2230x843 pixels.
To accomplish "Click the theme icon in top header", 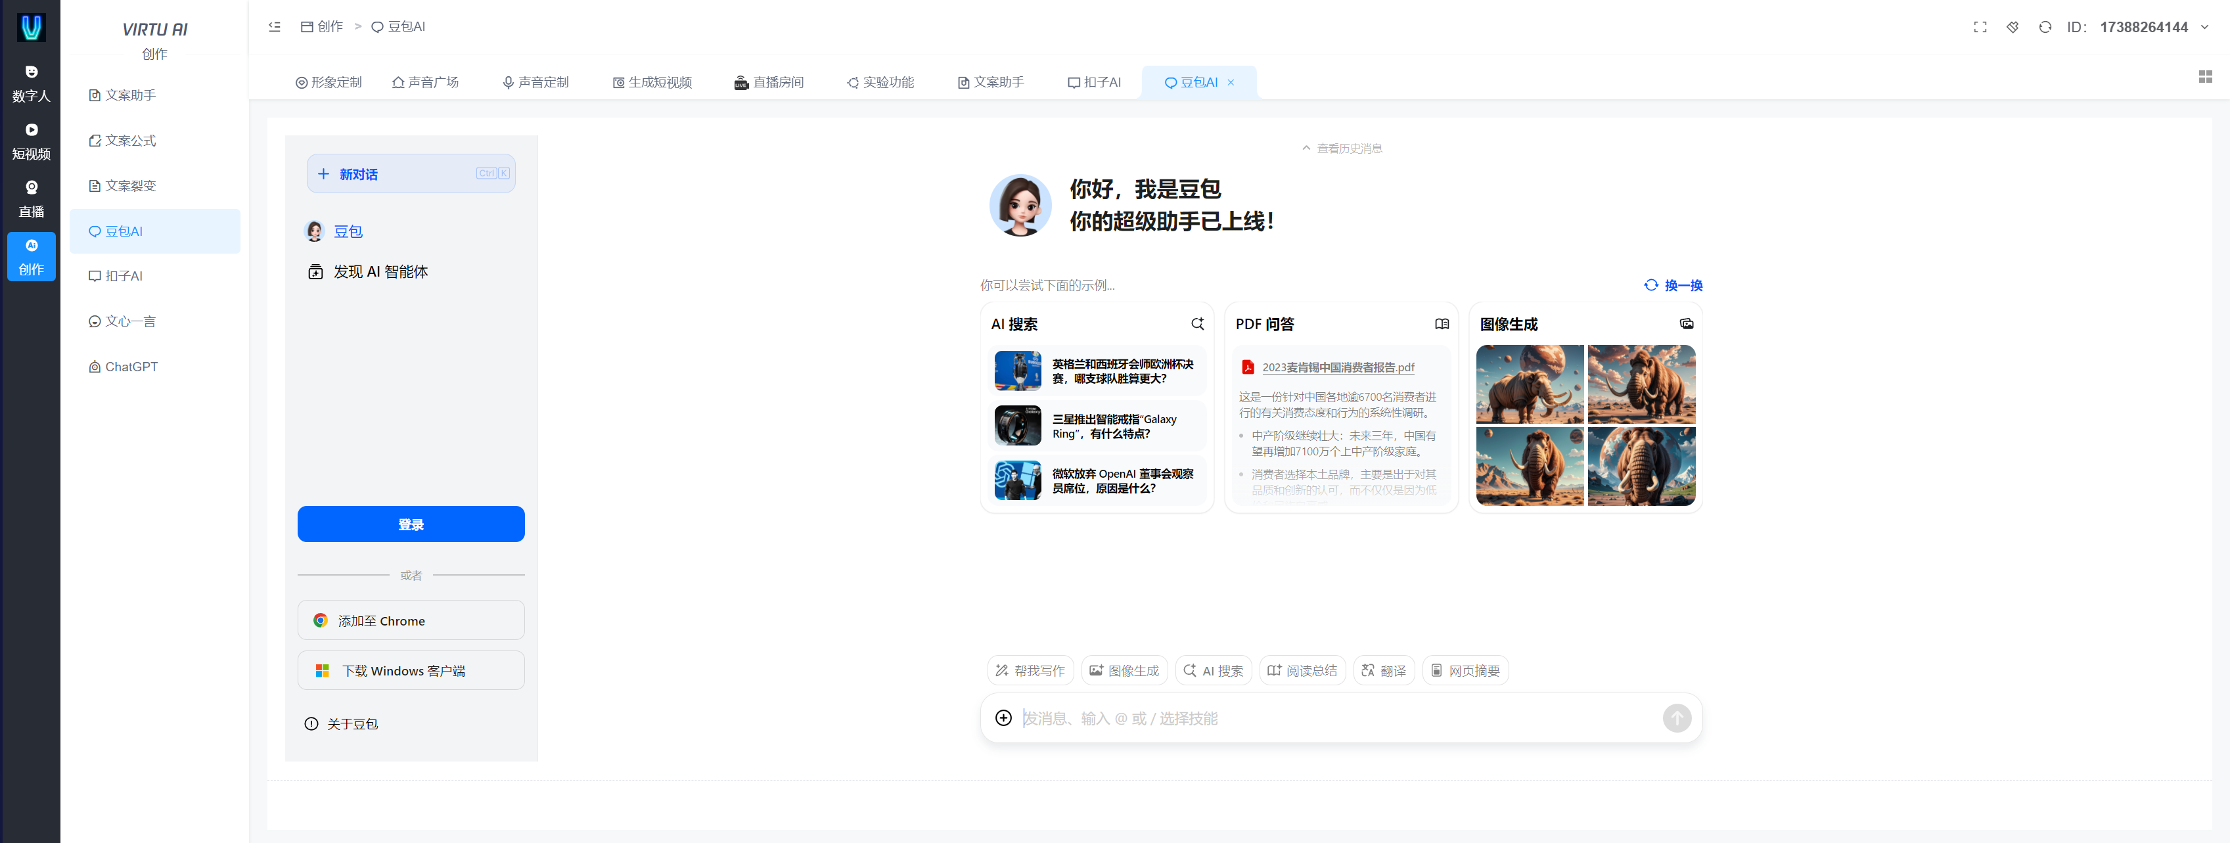I will (x=2013, y=27).
